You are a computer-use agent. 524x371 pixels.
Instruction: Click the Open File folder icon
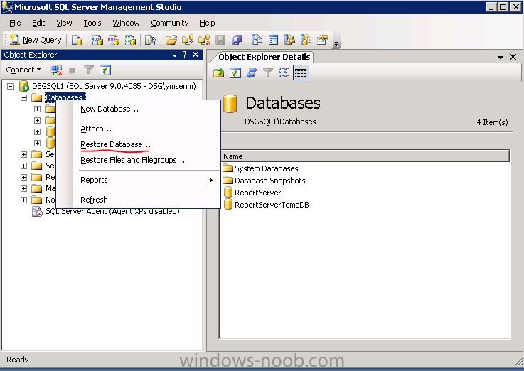pyautogui.click(x=171, y=40)
